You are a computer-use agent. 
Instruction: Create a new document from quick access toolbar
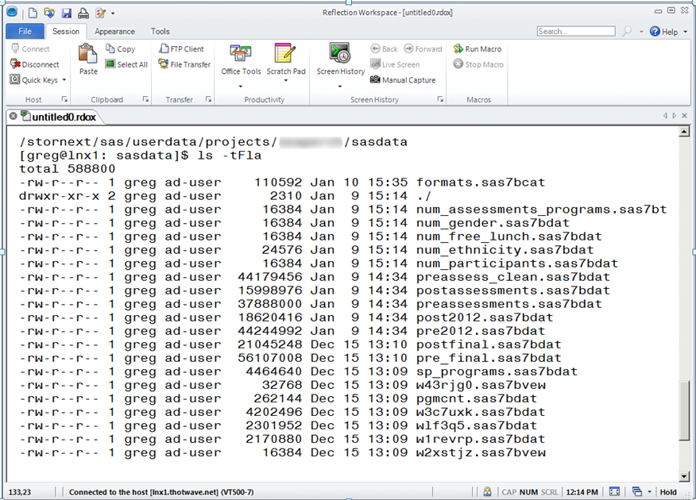[33, 13]
